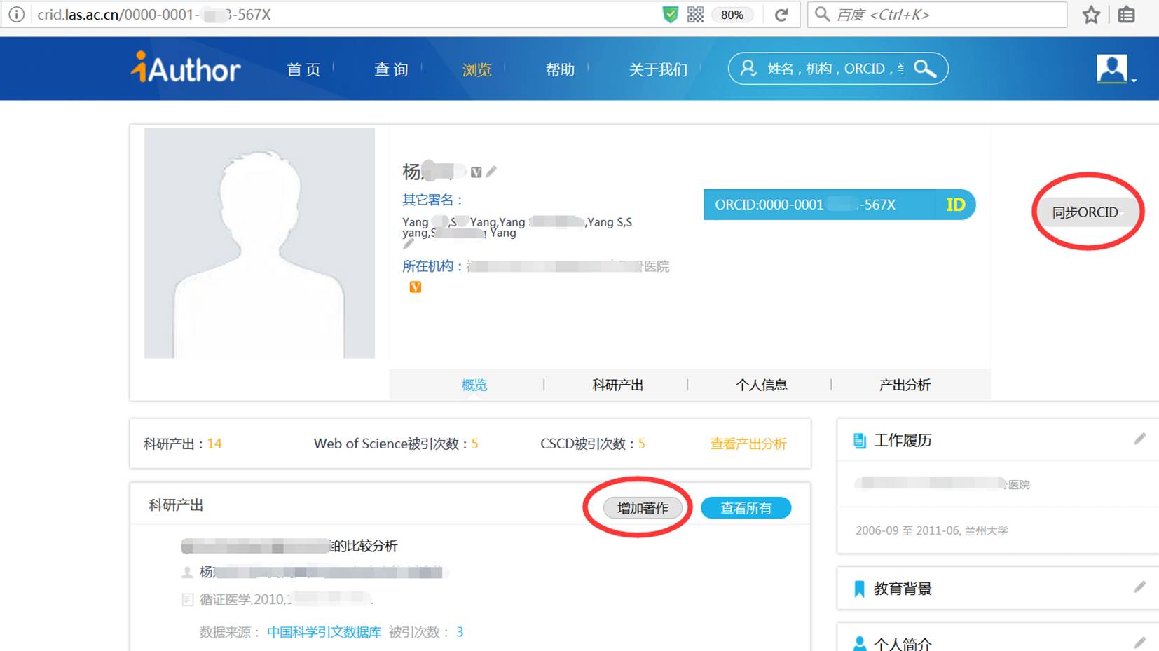
Task: Click the 80% zoom level indicator
Action: point(732,15)
